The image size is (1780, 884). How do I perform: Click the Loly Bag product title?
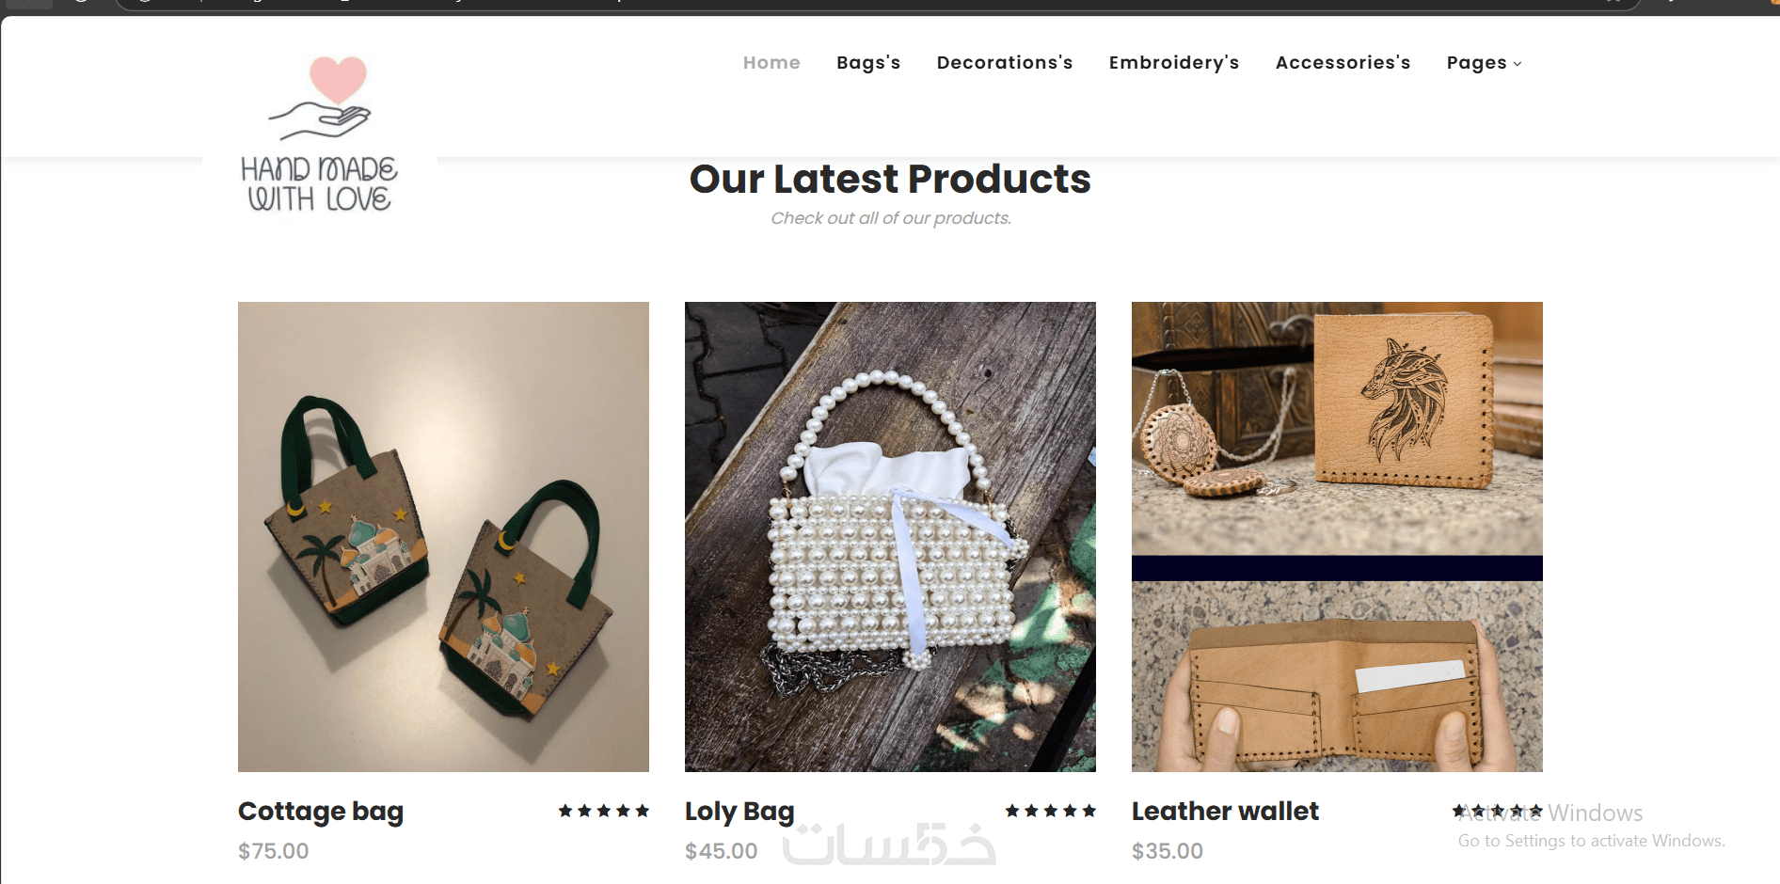pos(739,811)
